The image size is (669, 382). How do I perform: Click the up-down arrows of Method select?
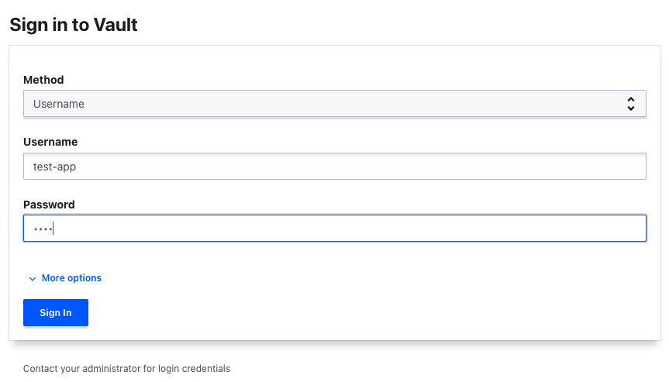point(630,104)
